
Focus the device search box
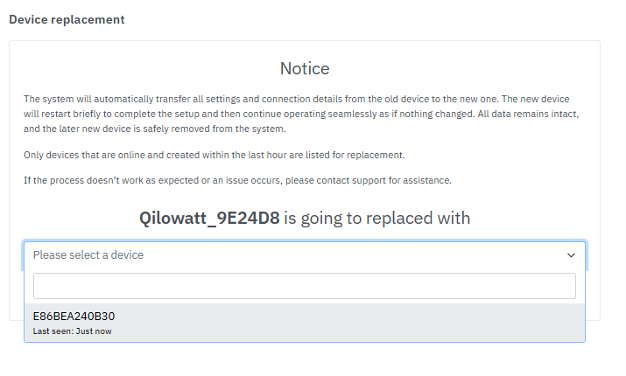click(304, 286)
